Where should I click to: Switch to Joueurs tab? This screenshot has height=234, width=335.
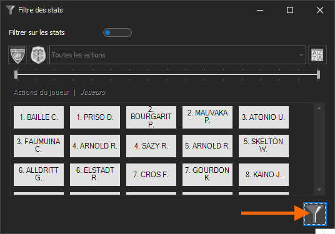pyautogui.click(x=92, y=92)
